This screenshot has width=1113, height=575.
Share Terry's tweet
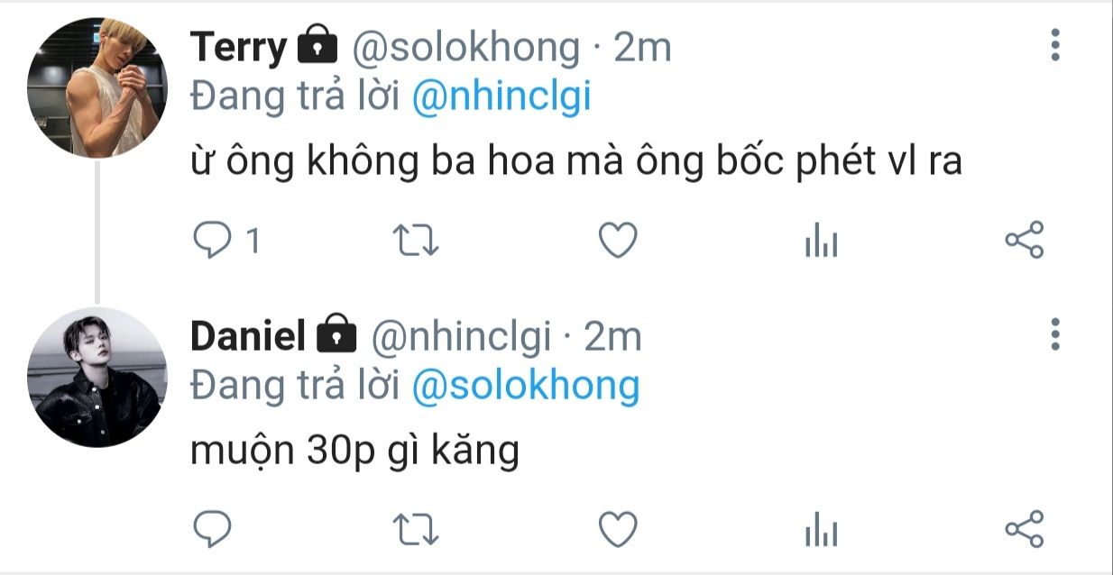click(x=1024, y=241)
